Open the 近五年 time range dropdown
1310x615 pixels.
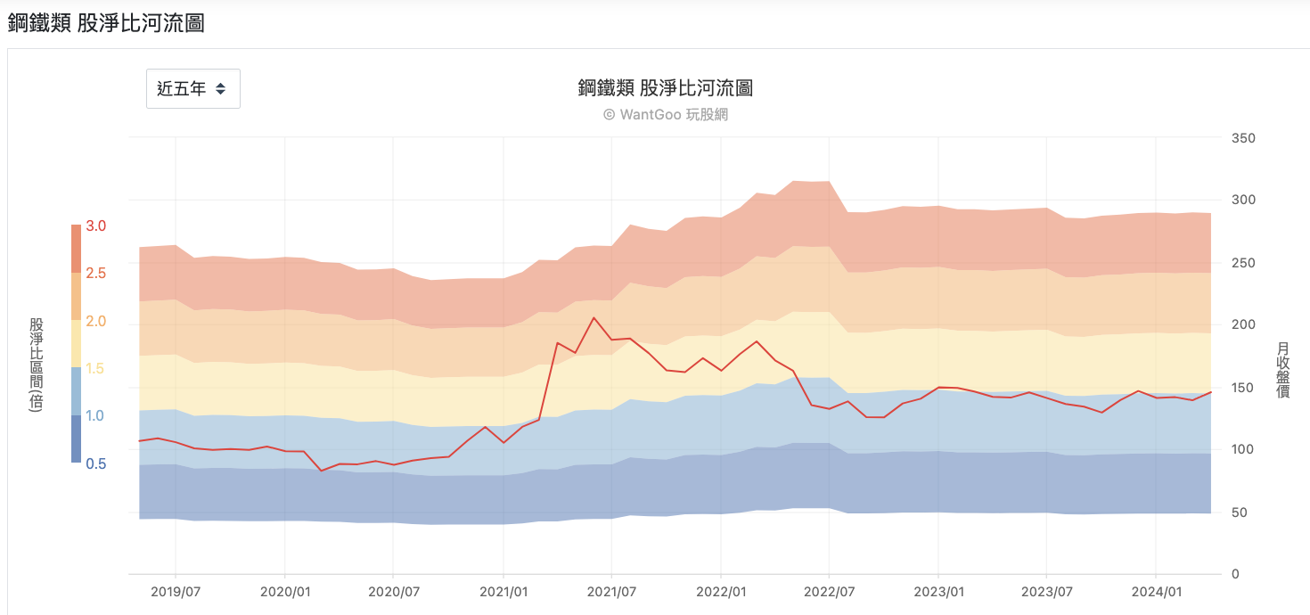193,88
